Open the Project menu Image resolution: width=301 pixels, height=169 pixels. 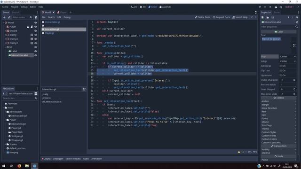[15, 7]
